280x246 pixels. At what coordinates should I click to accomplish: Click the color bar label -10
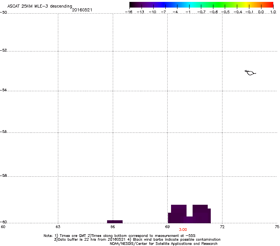(152, 12)
